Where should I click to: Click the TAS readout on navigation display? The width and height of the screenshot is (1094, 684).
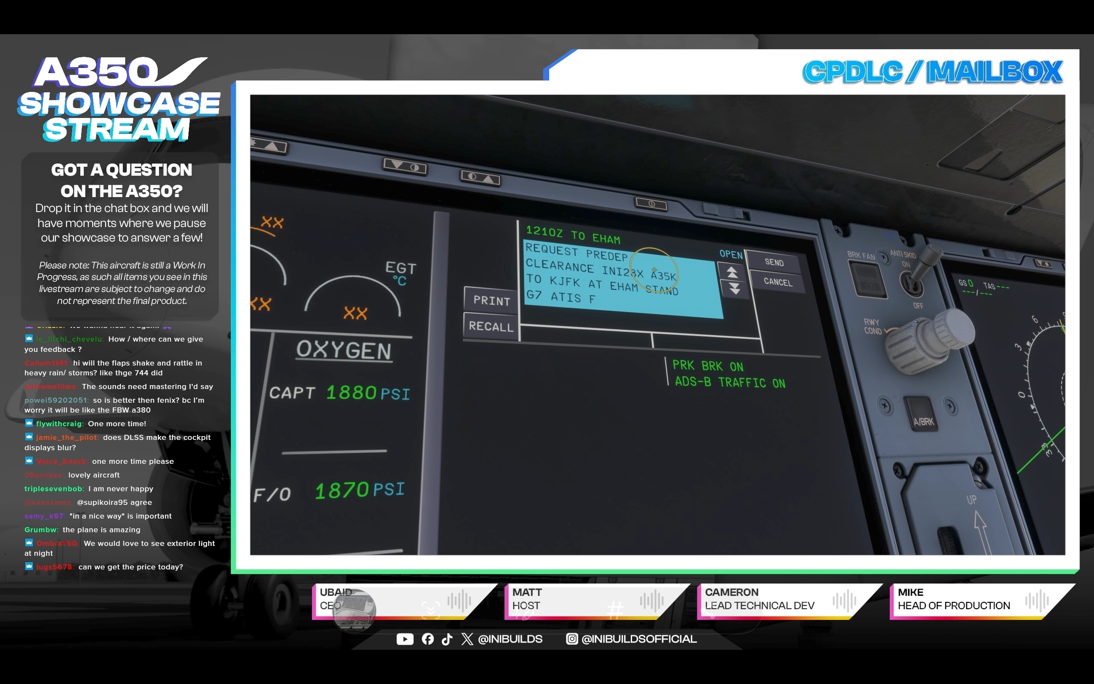point(997,286)
